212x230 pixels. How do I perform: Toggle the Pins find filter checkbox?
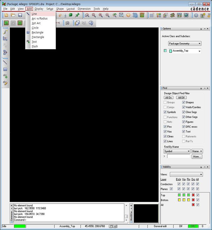165,126
